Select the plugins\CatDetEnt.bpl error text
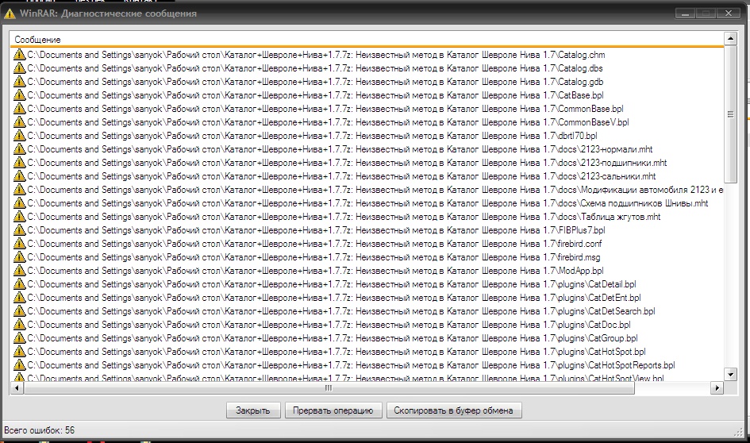The width and height of the screenshot is (750, 443). (x=334, y=297)
